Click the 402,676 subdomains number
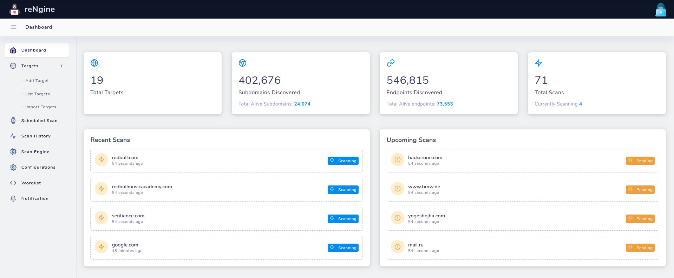 click(x=260, y=80)
